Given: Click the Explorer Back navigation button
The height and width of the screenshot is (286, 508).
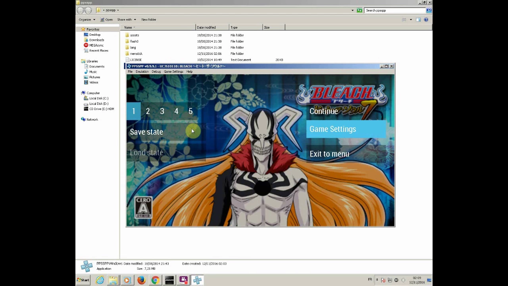Looking at the screenshot, I should (81, 10).
